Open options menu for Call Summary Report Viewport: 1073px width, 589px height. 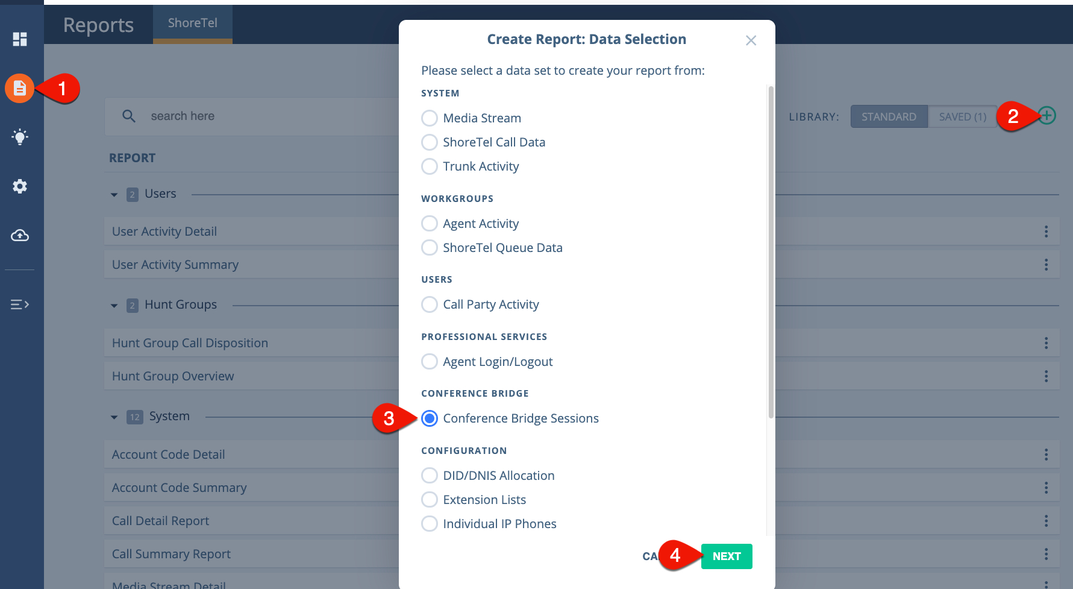pyautogui.click(x=1046, y=554)
